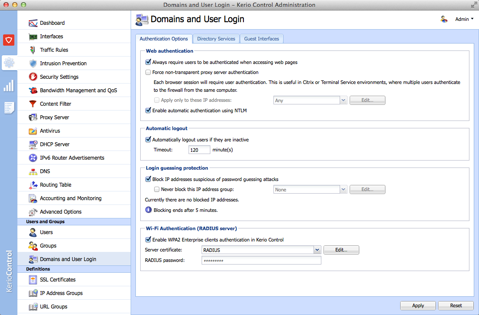Viewport: 479px width, 315px height.
Task: Enable force non-transparent proxy server authentication
Action: [x=148, y=72]
